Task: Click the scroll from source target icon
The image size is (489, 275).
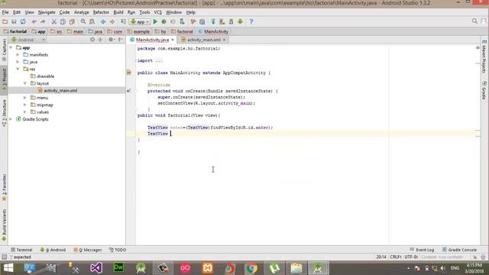Action: click(92, 40)
